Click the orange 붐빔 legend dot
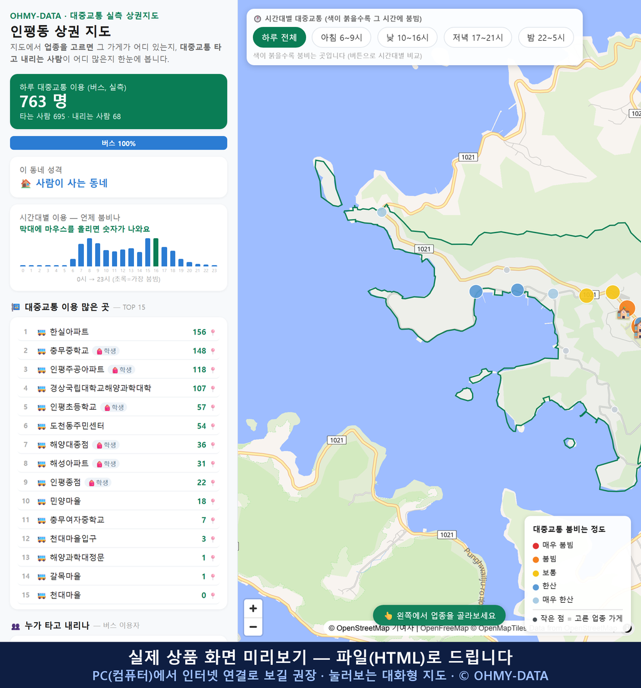 point(535,560)
